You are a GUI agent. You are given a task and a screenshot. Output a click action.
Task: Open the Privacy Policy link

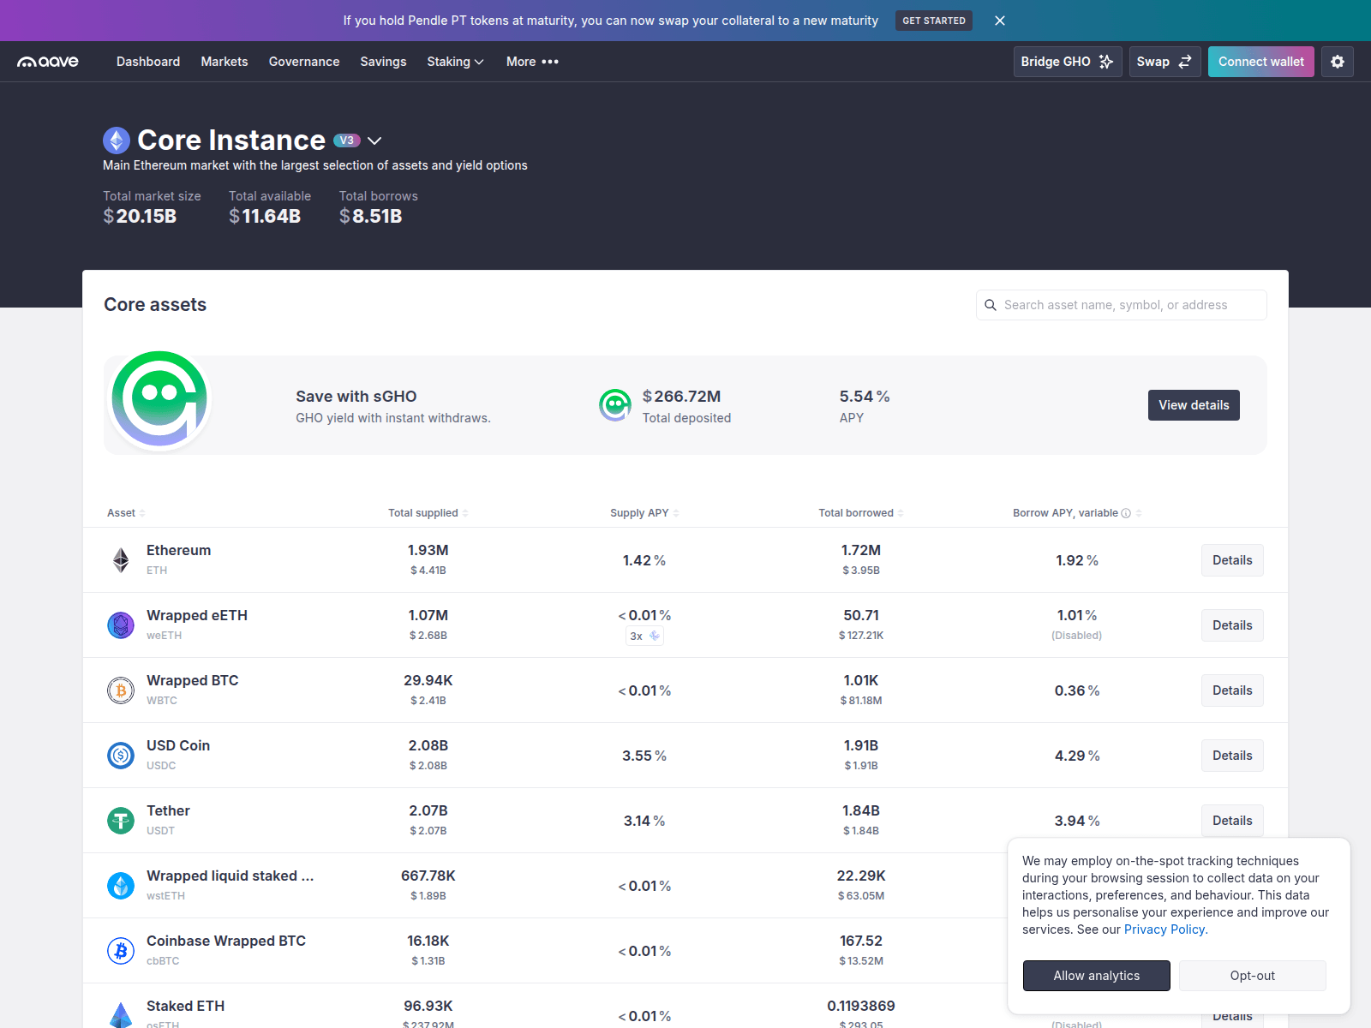pyautogui.click(x=1165, y=929)
